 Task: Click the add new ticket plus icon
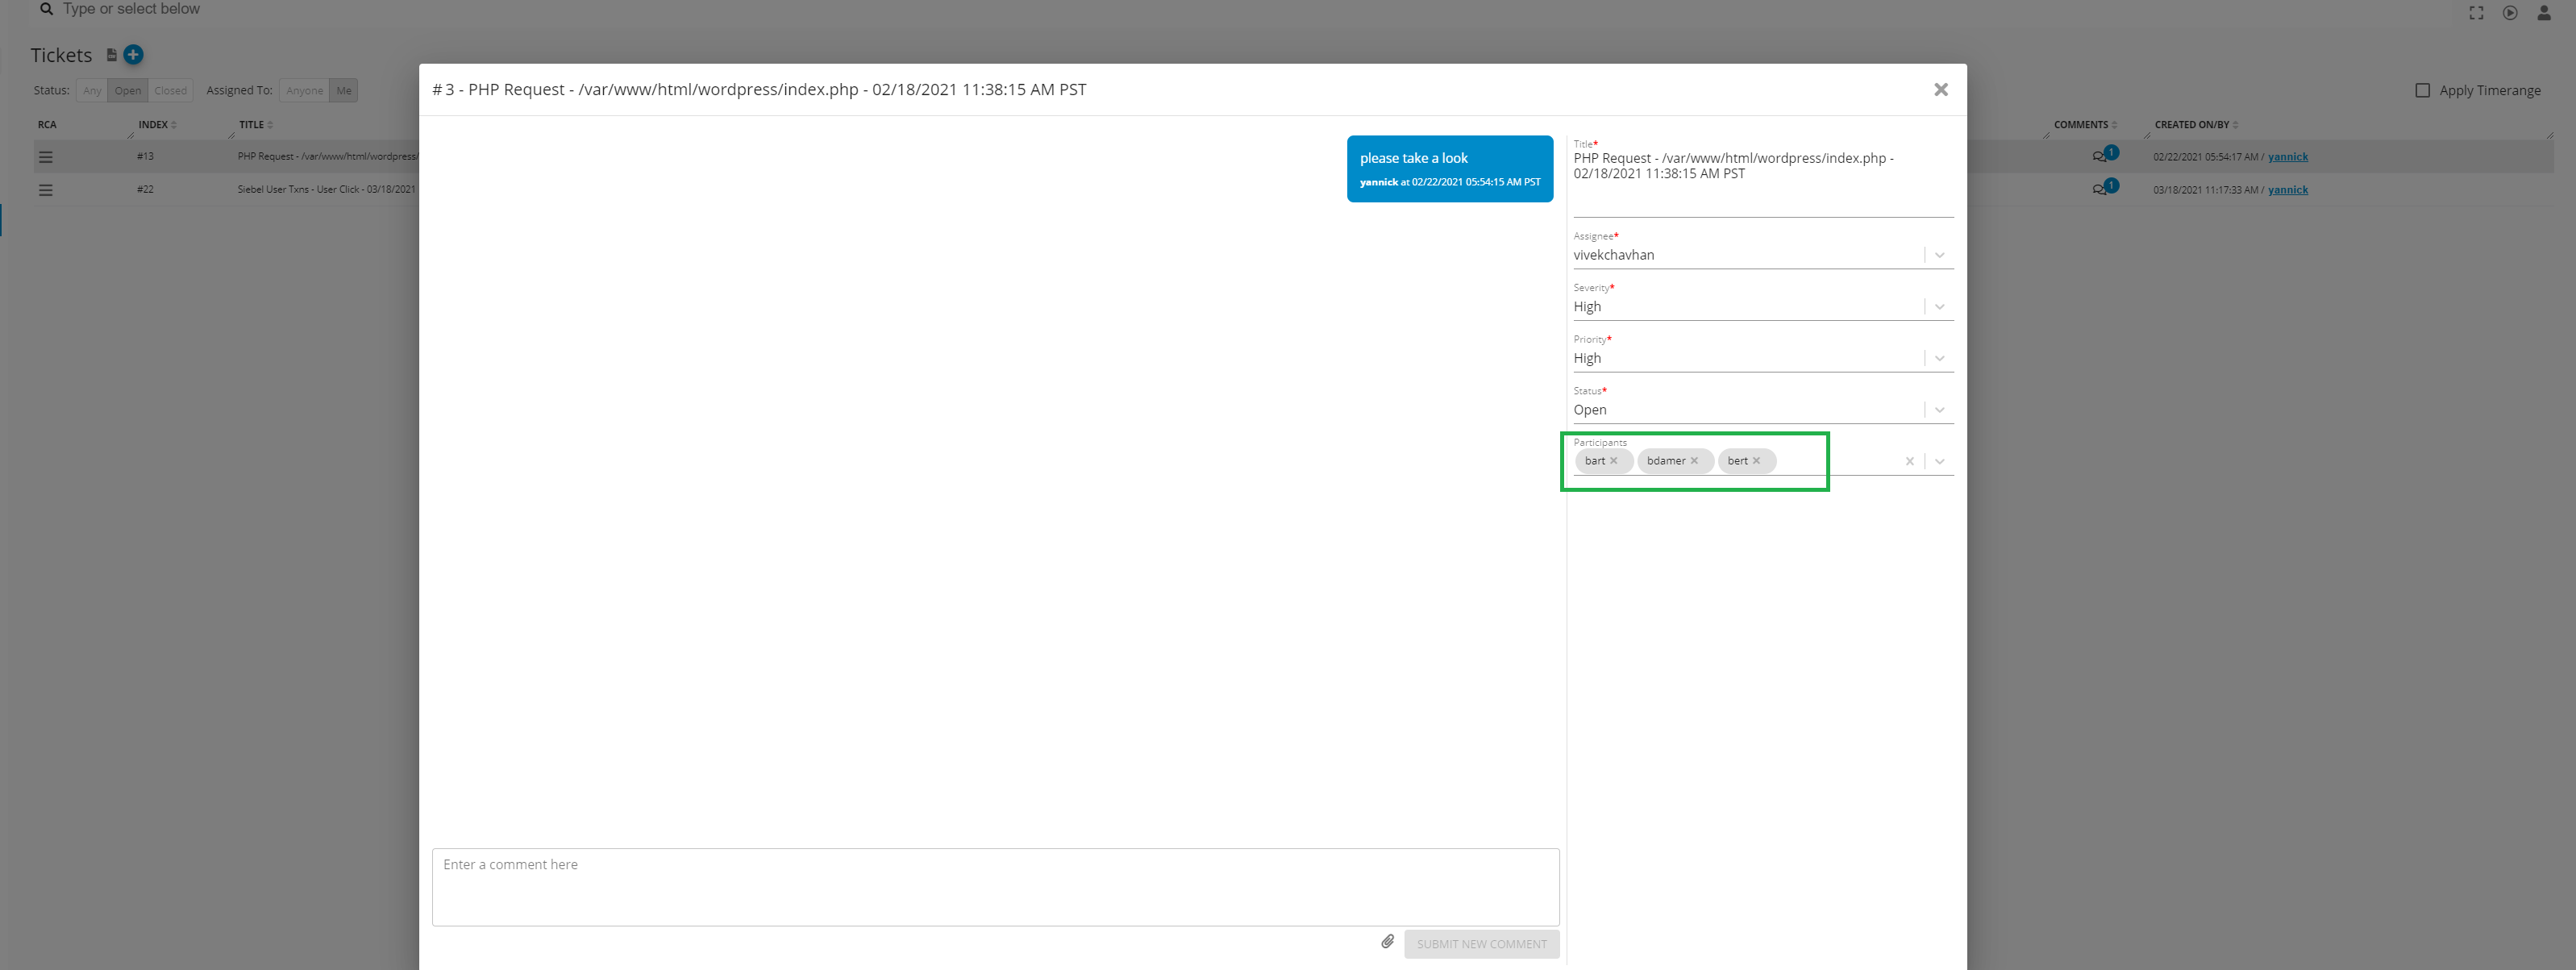(x=133, y=54)
